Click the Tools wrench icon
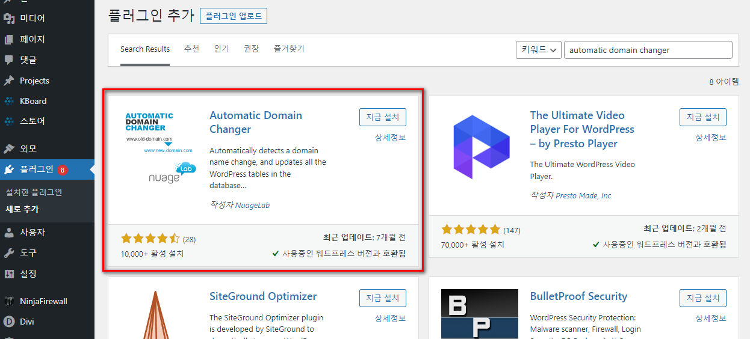The height and width of the screenshot is (339, 750). (x=9, y=253)
